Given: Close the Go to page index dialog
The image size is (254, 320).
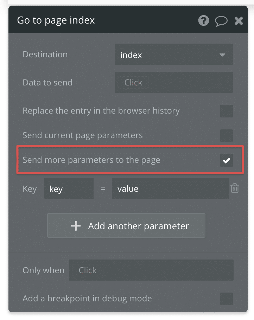Looking at the screenshot, I should pos(239,21).
